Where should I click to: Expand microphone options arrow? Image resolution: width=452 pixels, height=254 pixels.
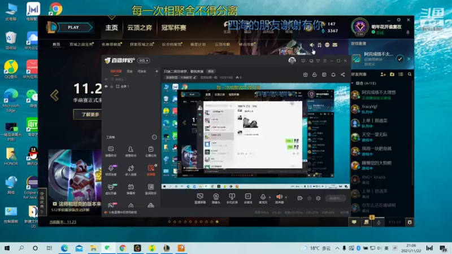pos(270,198)
